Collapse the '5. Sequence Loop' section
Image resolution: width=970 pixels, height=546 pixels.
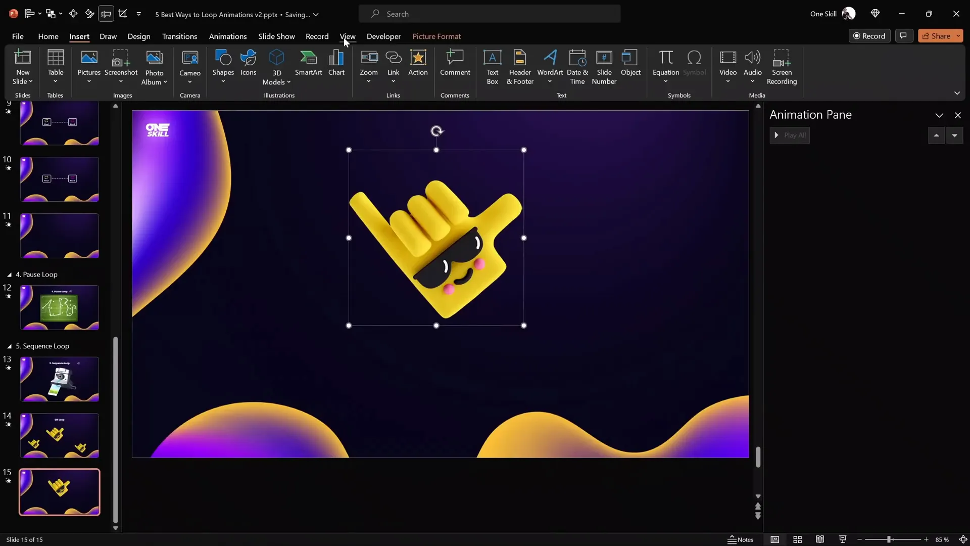pyautogui.click(x=9, y=346)
